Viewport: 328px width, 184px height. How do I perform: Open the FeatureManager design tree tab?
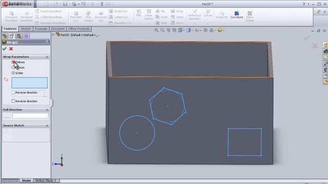point(5,36)
